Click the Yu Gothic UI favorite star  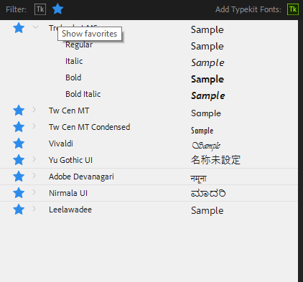(19, 160)
